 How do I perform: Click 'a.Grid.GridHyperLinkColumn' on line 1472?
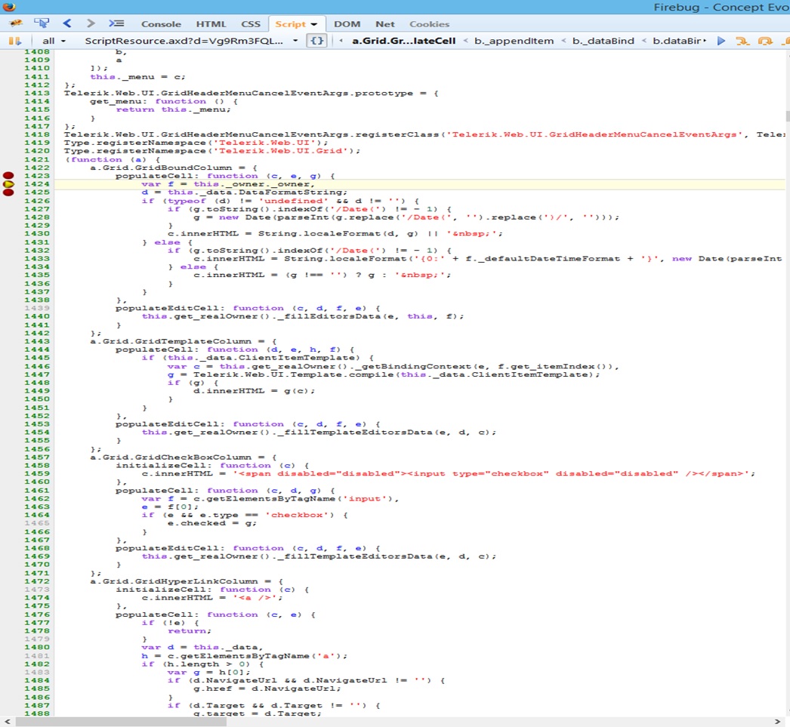click(x=174, y=581)
